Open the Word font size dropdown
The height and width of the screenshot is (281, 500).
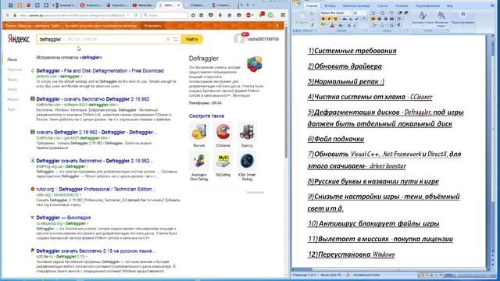[x=365, y=12]
